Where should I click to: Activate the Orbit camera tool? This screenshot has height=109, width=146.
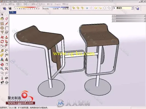2,64
